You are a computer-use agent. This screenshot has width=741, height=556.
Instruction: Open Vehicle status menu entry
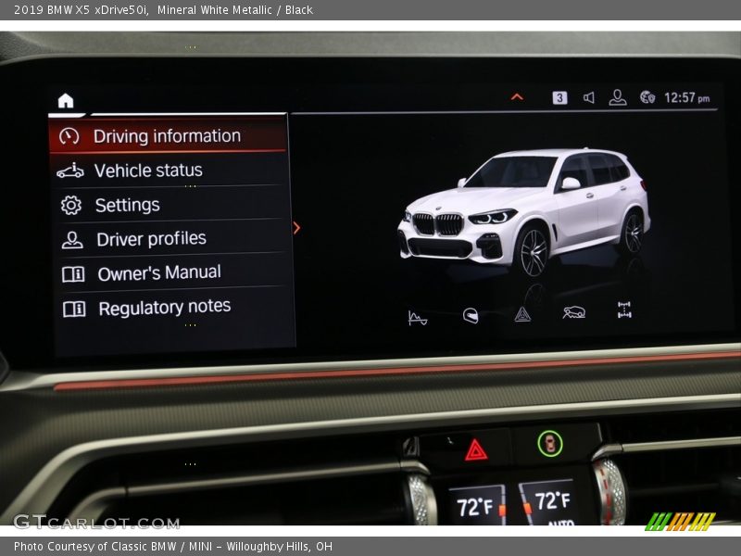pyautogui.click(x=170, y=171)
